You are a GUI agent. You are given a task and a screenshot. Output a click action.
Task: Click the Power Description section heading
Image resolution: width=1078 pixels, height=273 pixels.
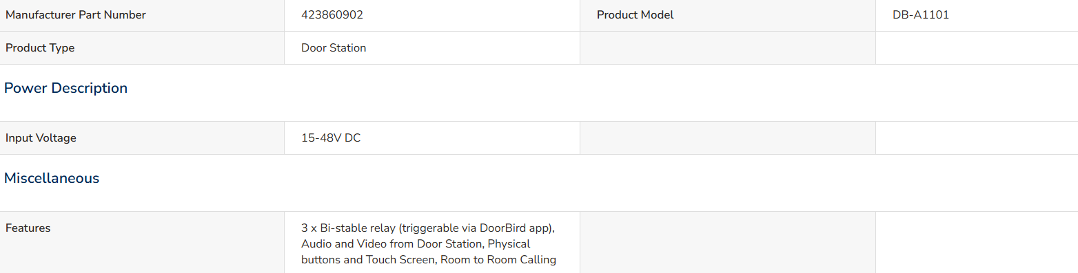pos(65,88)
